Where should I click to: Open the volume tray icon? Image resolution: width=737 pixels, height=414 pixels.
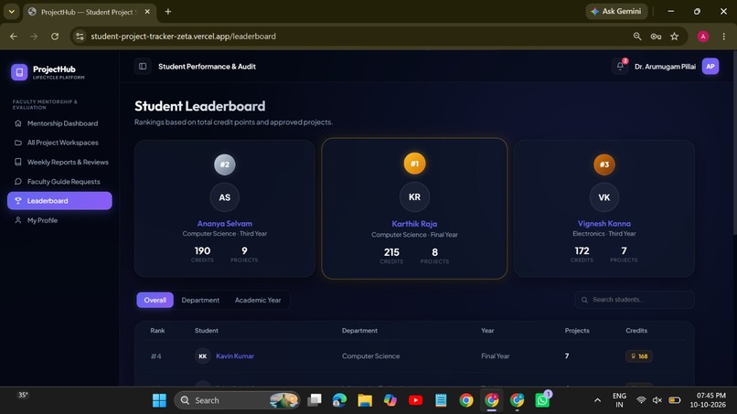pos(657,400)
